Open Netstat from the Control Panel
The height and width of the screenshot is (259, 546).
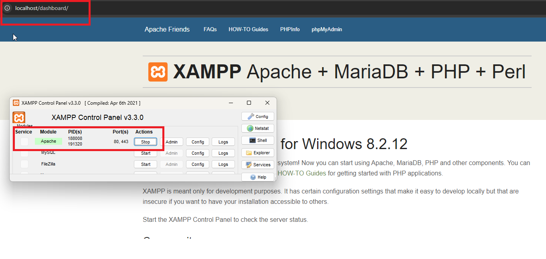(258, 128)
